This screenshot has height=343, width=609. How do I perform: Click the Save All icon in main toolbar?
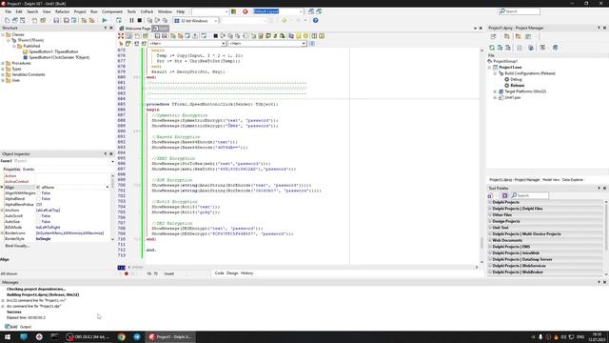pos(66,20)
